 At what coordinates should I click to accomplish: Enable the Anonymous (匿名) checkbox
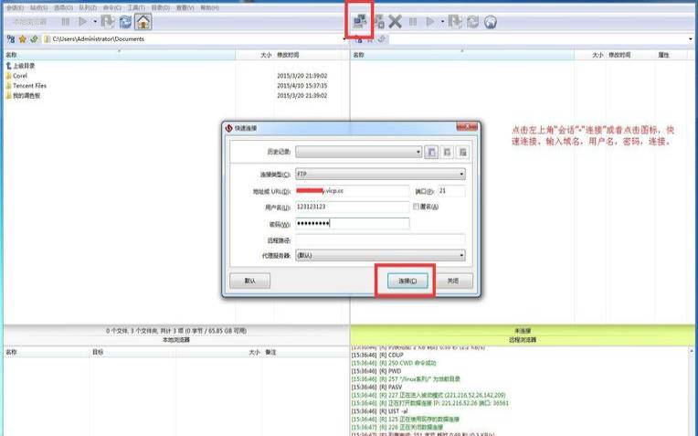pyautogui.click(x=416, y=207)
